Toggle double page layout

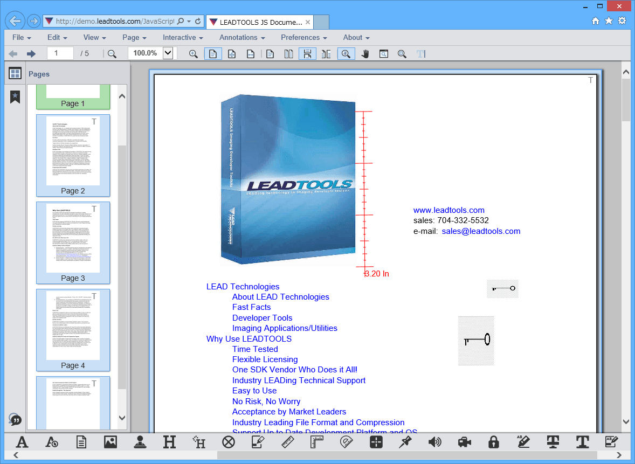tap(288, 54)
